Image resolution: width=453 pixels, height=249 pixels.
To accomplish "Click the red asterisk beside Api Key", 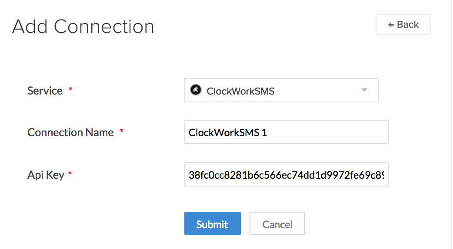I will (x=70, y=174).
